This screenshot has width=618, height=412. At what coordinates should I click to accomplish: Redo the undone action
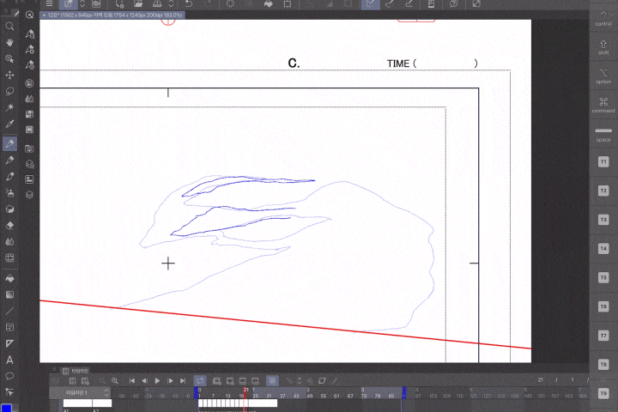[x=208, y=4]
